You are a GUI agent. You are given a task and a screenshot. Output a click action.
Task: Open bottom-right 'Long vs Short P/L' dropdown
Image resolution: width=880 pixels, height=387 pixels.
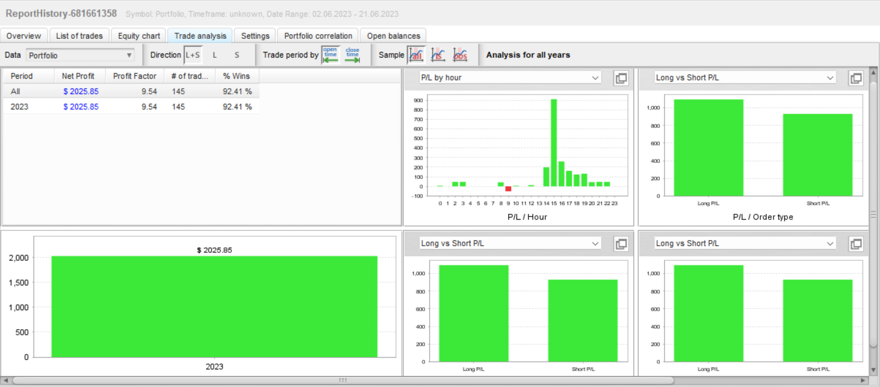click(745, 243)
